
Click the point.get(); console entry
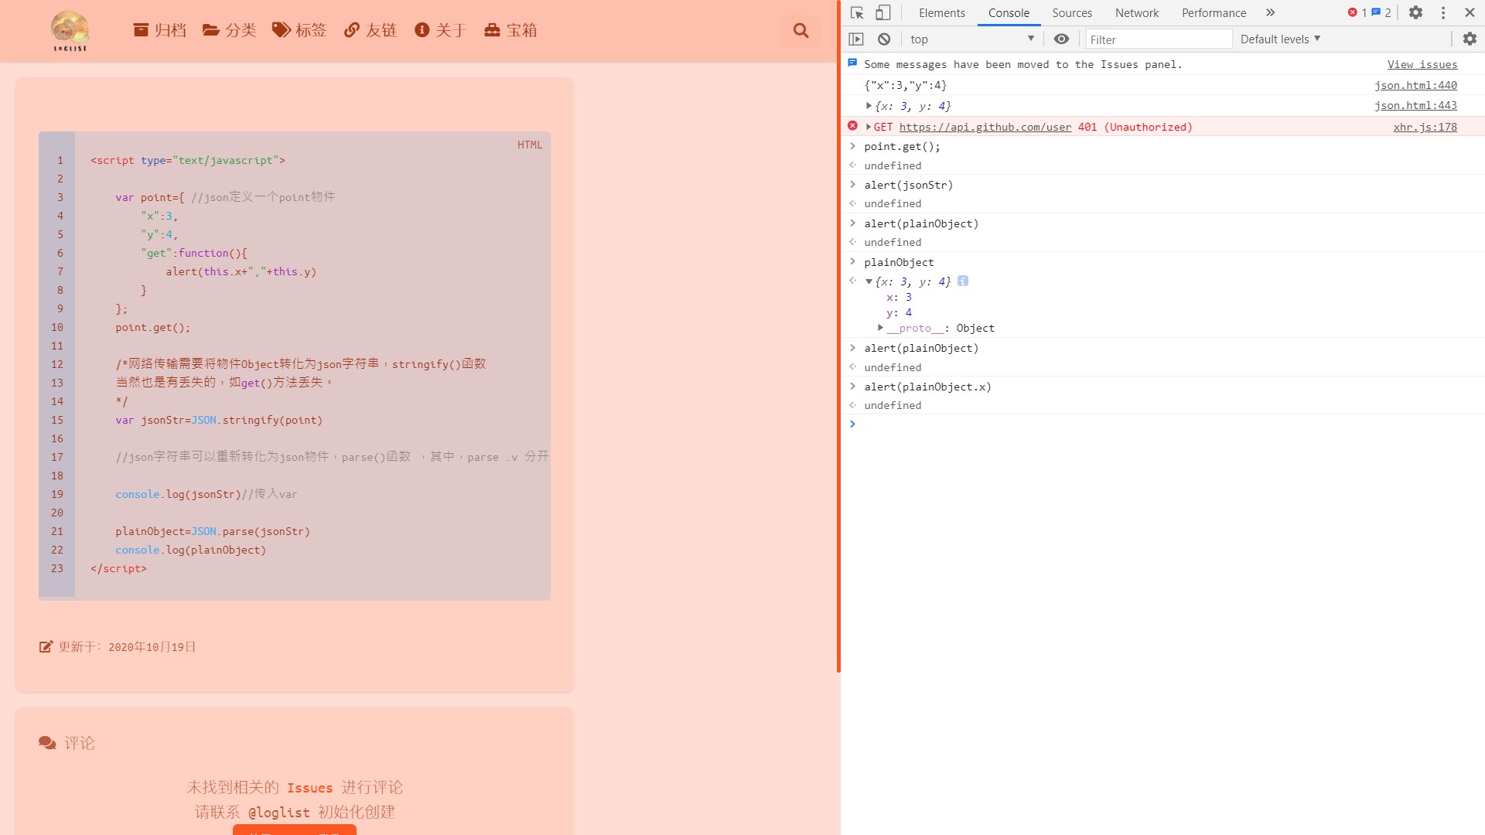coord(902,146)
